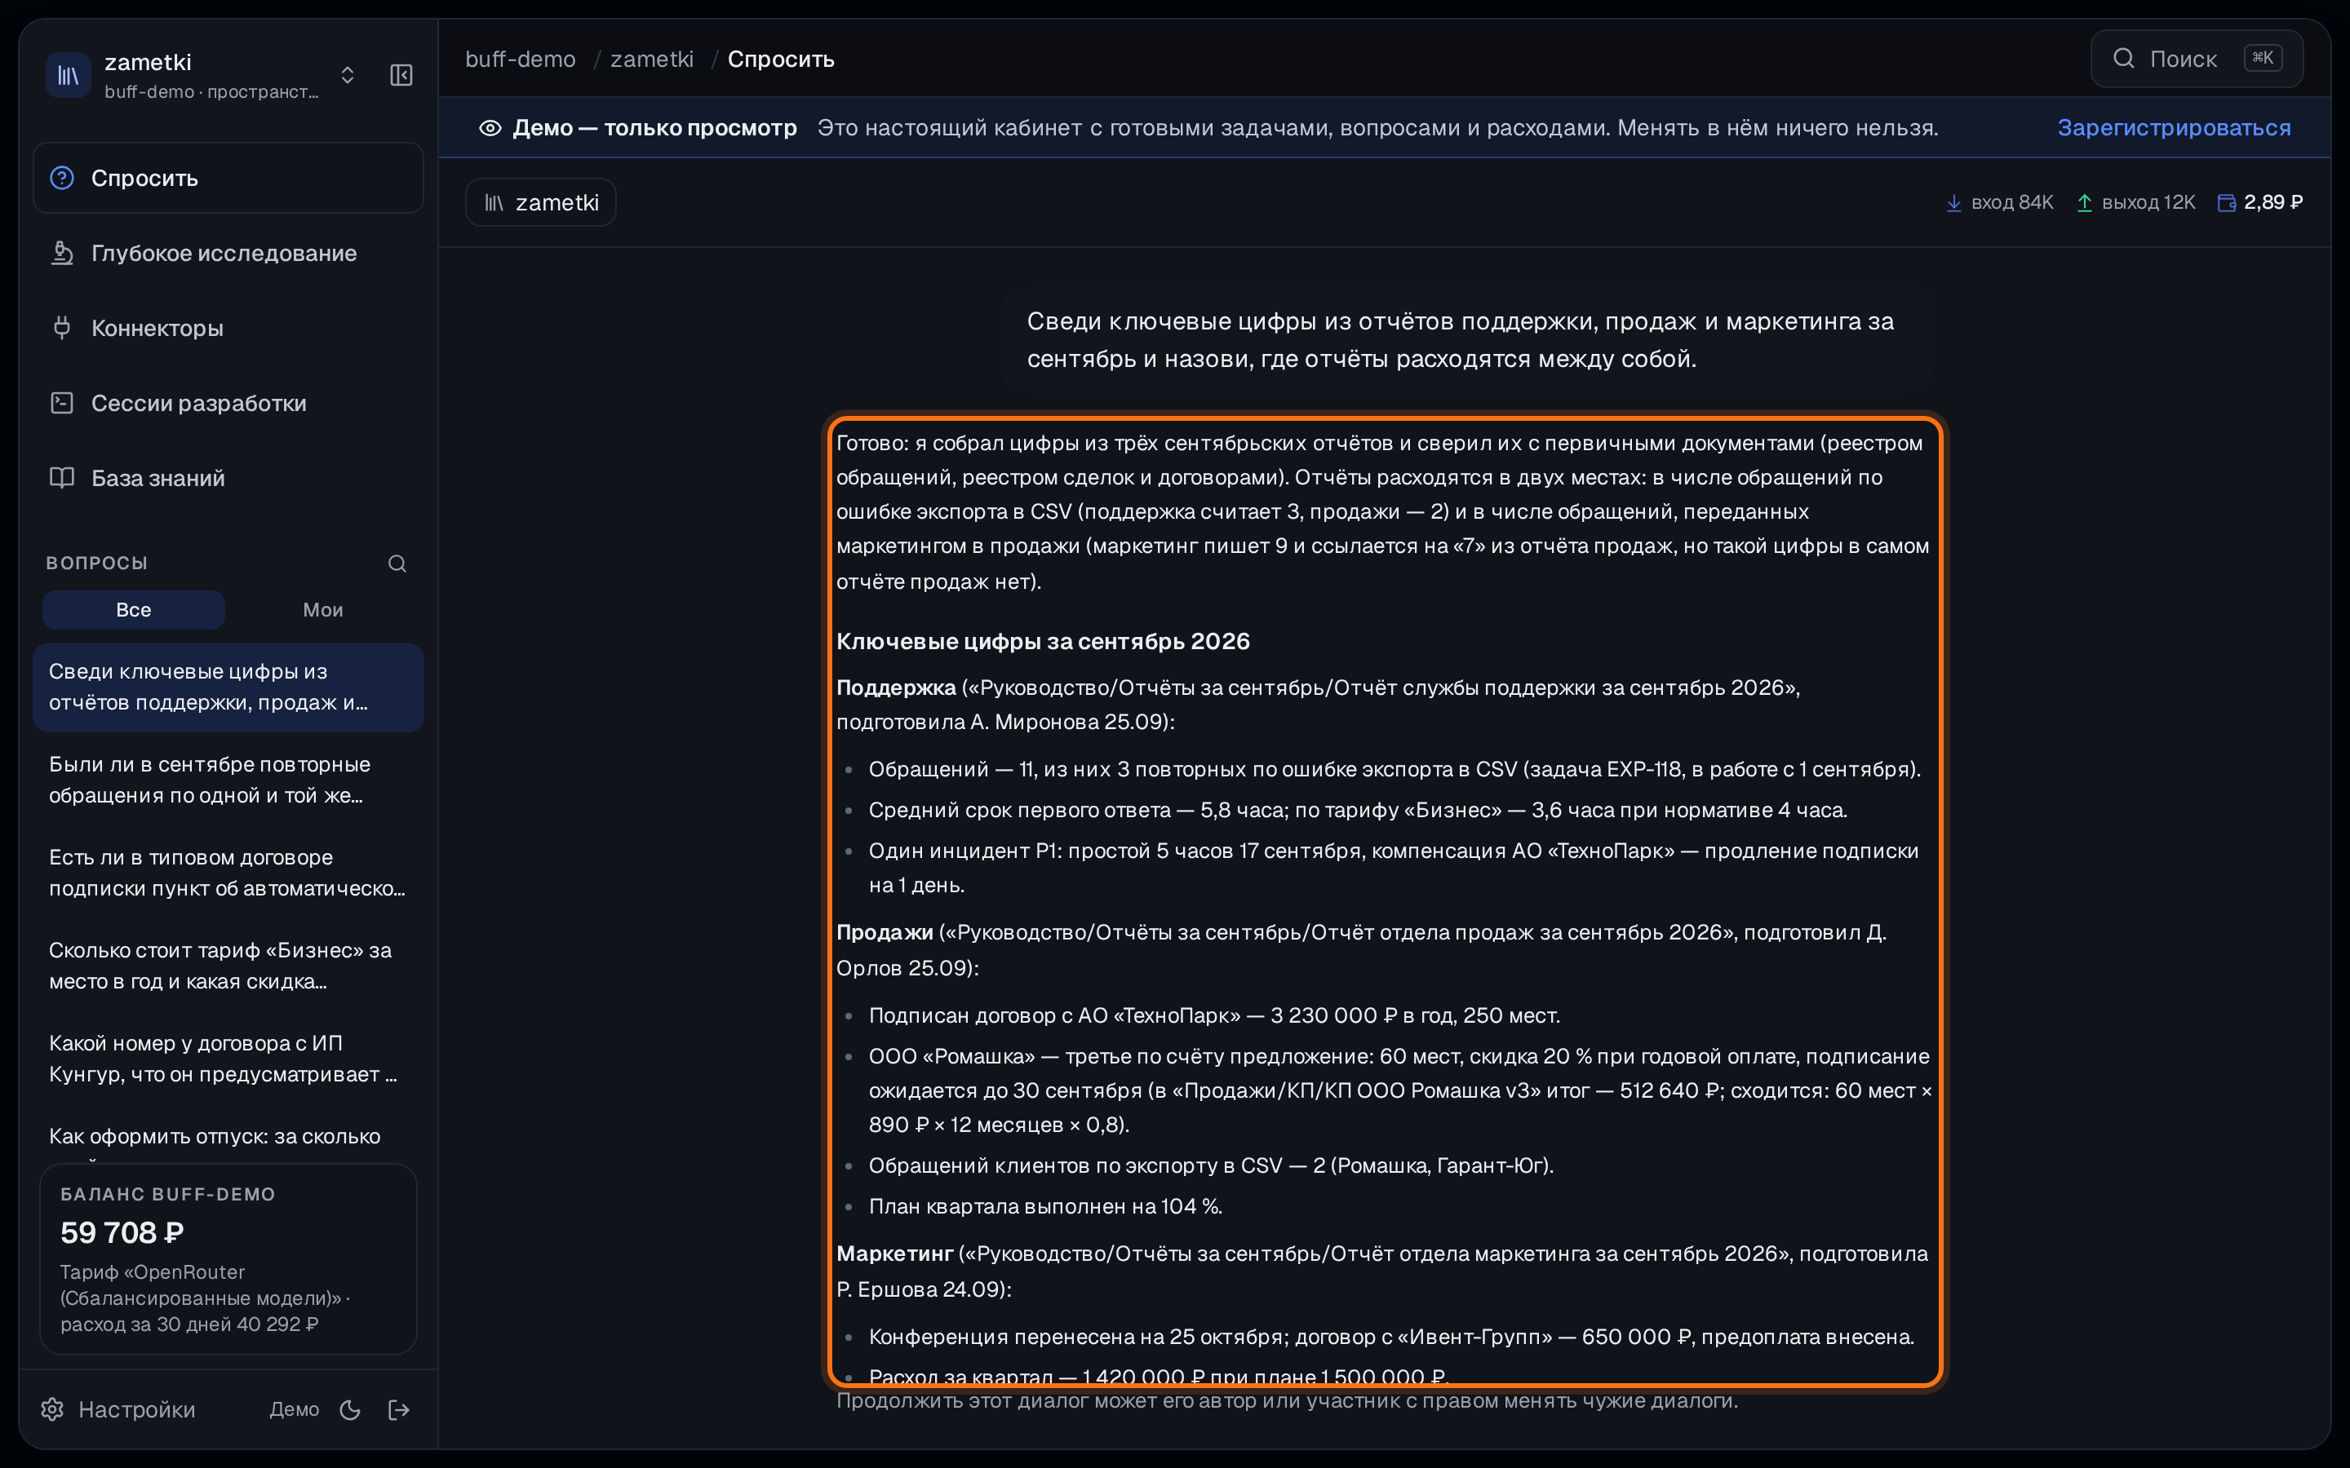Click the Поиск search field

pos(2197,60)
